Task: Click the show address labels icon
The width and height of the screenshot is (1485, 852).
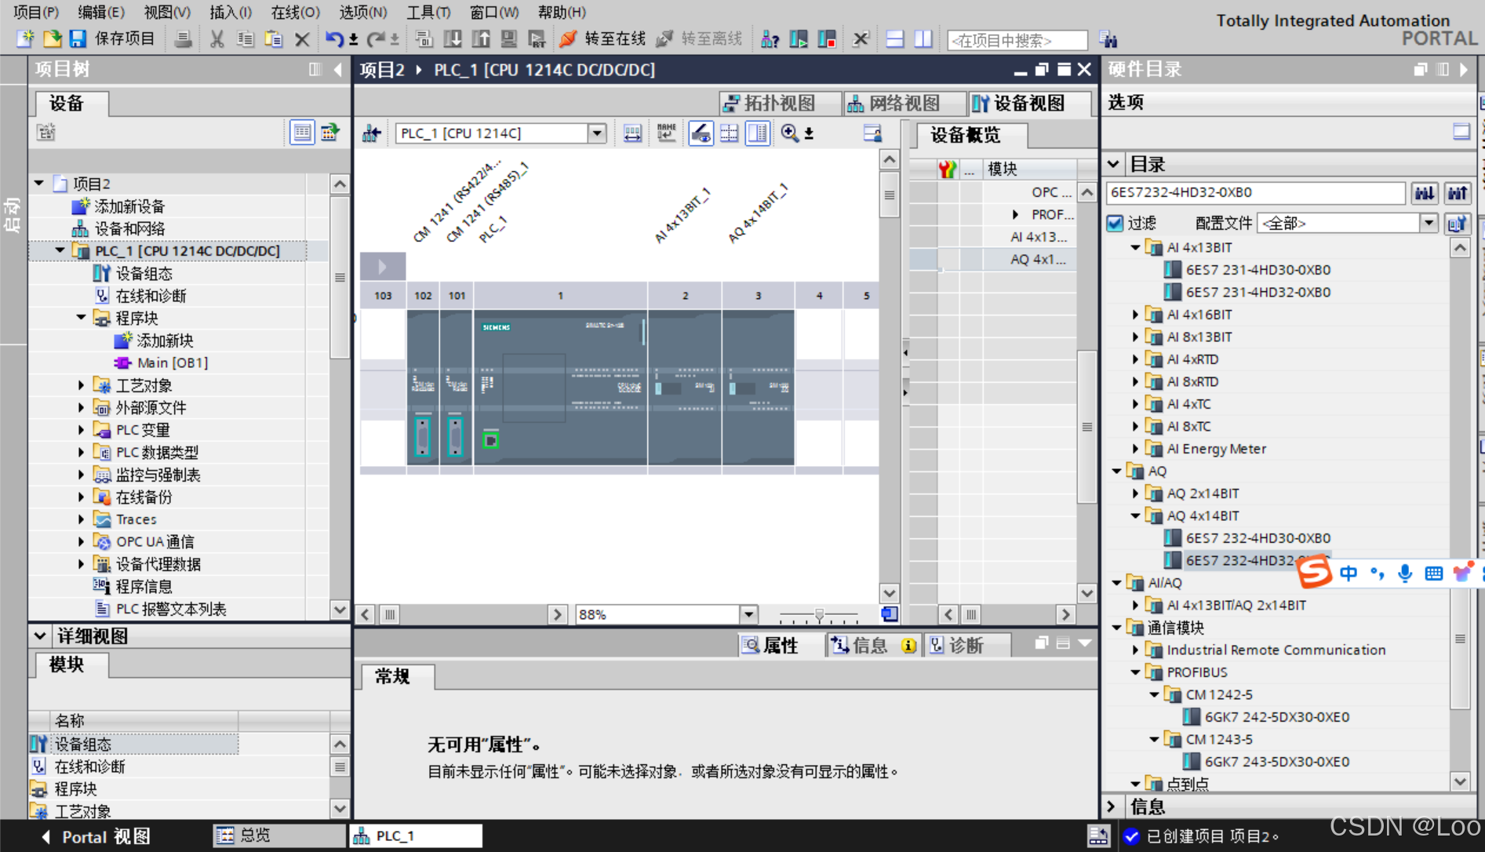Action: coord(632,133)
